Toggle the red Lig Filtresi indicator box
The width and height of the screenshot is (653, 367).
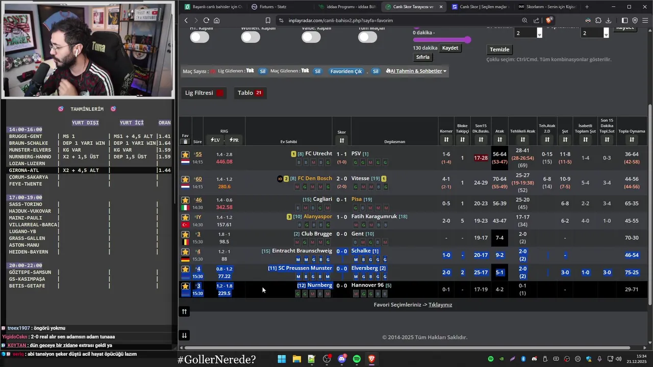220,93
